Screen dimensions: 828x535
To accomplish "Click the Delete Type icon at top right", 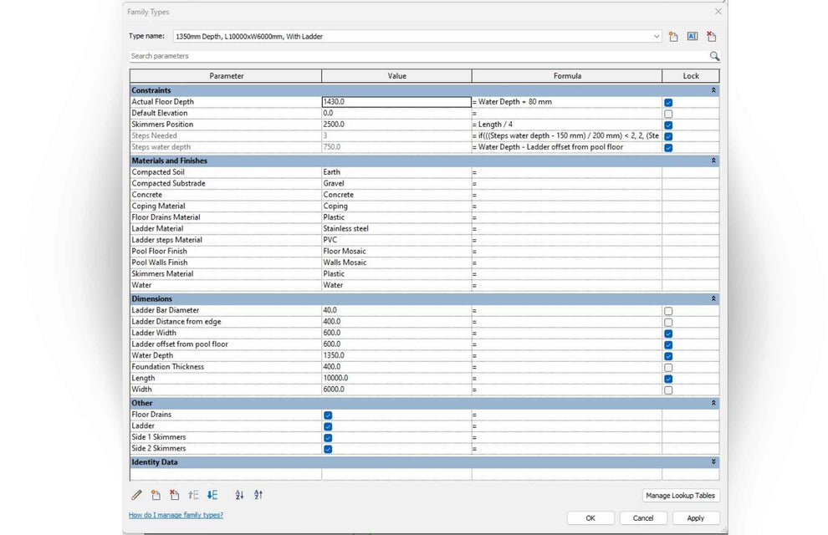I will tap(711, 37).
